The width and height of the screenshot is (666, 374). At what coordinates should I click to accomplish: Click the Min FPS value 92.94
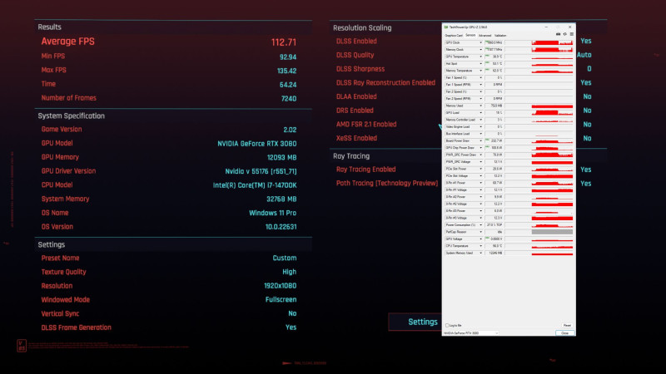pyautogui.click(x=288, y=57)
